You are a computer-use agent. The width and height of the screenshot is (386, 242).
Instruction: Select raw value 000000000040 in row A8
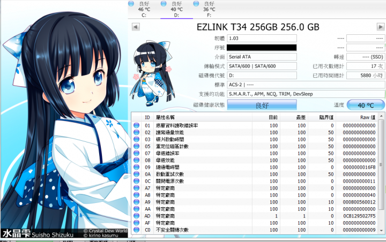(x=359, y=195)
